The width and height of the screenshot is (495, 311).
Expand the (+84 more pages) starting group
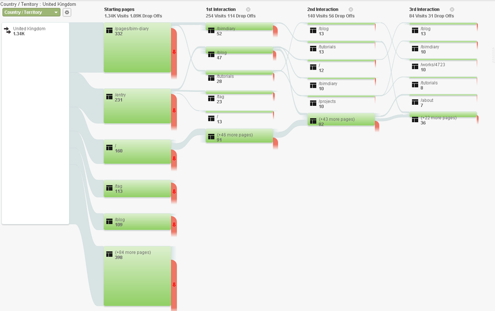pyautogui.click(x=137, y=276)
